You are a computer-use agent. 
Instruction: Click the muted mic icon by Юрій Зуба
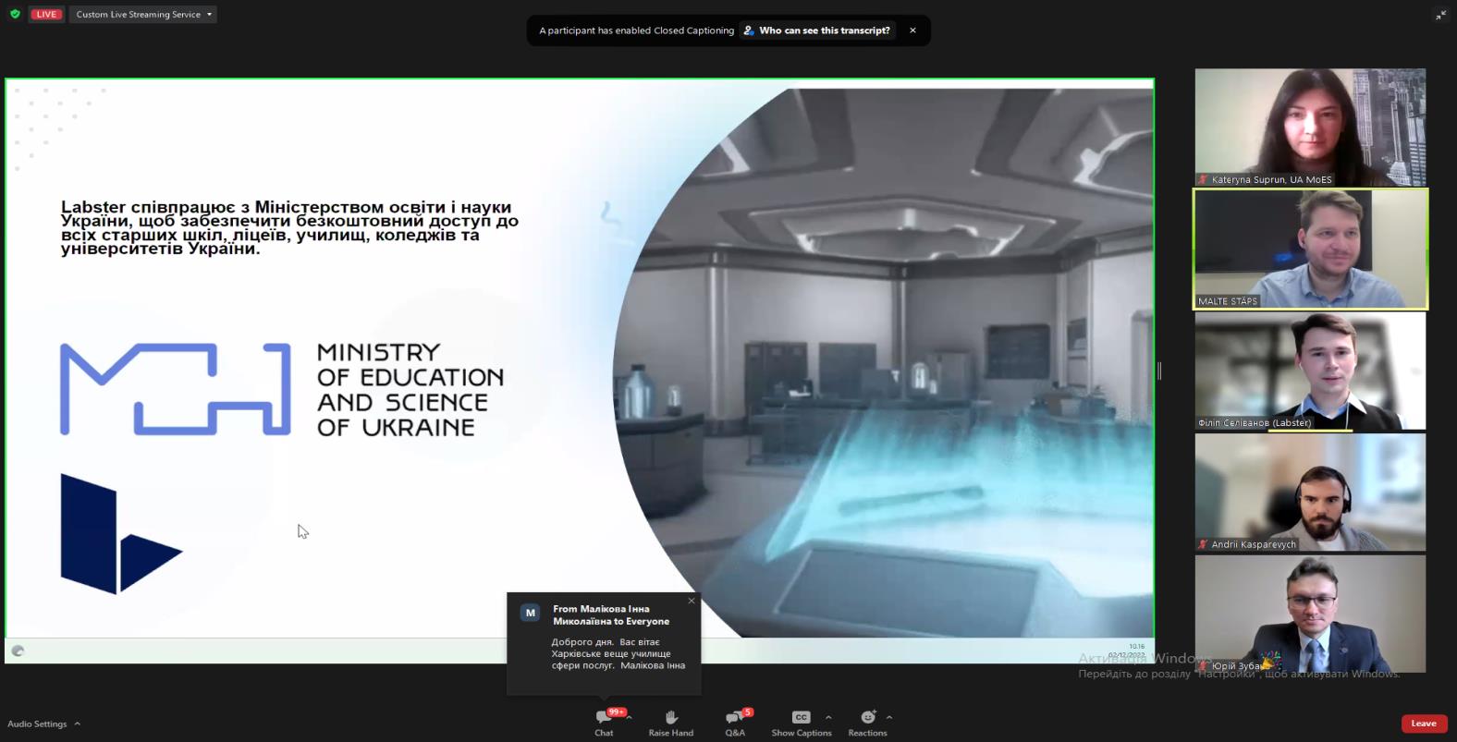coord(1203,665)
